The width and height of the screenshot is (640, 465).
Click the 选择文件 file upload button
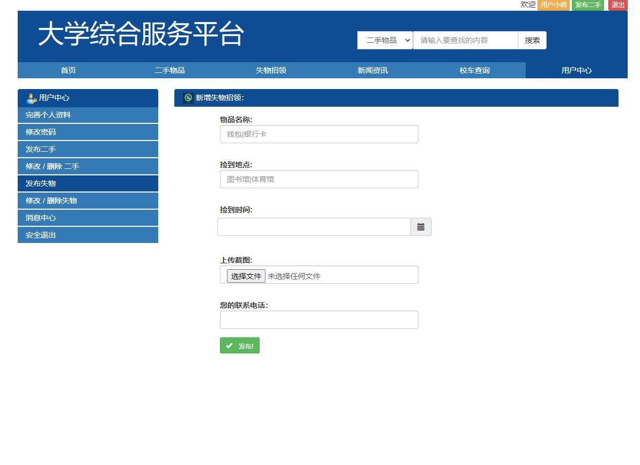click(246, 275)
